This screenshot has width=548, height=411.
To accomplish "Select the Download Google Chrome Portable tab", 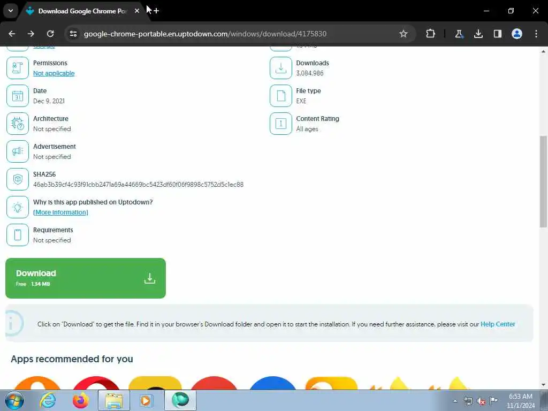I will point(82,11).
